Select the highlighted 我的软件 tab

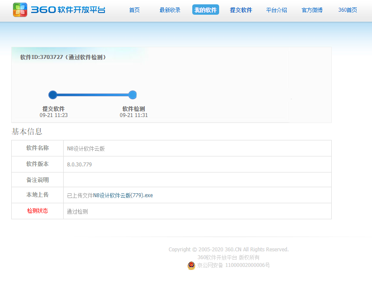(205, 10)
